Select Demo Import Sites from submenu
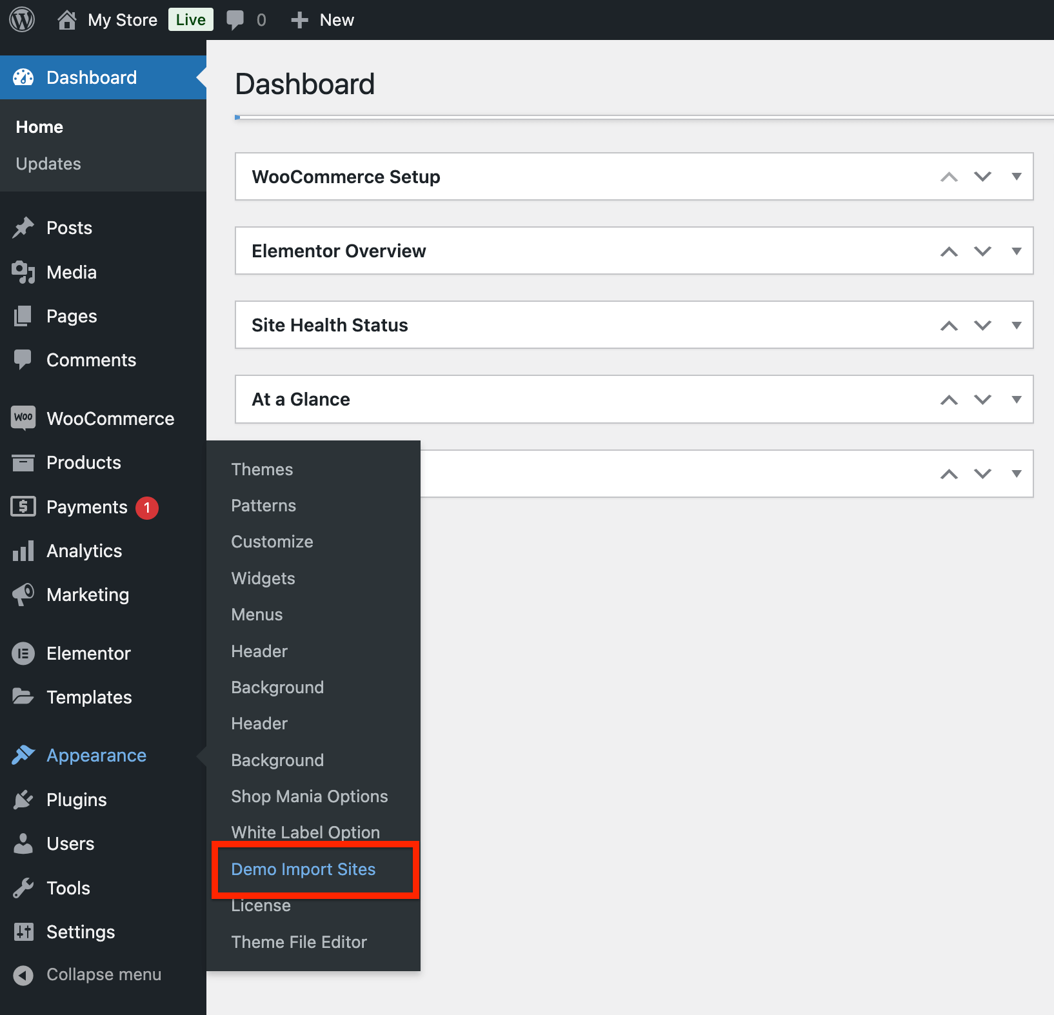The height and width of the screenshot is (1015, 1054). click(x=303, y=869)
